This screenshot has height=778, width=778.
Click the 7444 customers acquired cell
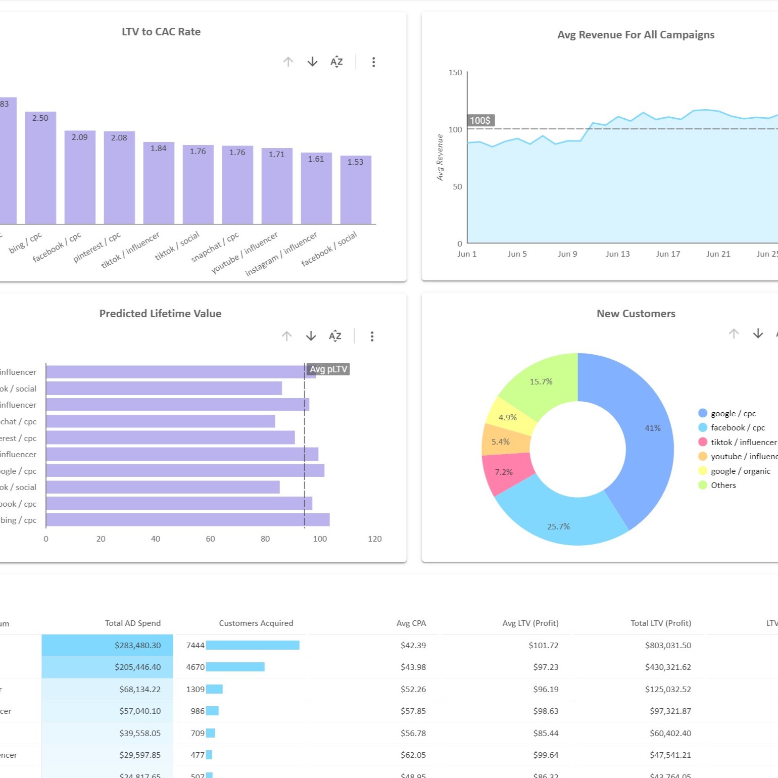(241, 645)
